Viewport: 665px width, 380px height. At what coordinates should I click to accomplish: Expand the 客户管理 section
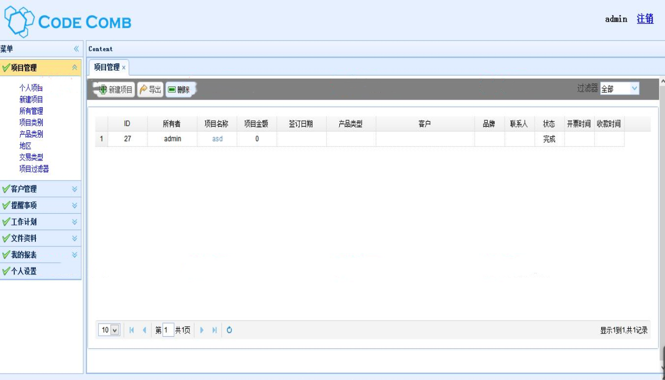[74, 189]
